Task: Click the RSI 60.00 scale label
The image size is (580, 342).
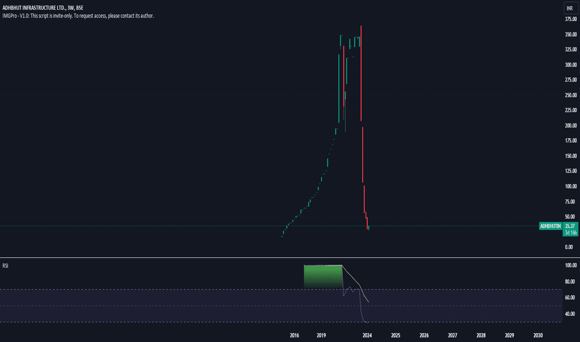Action: (570, 298)
